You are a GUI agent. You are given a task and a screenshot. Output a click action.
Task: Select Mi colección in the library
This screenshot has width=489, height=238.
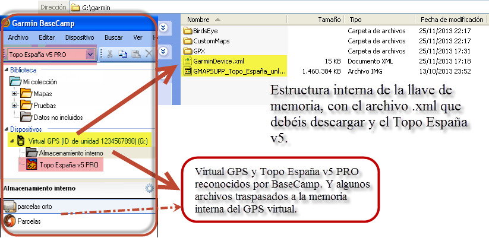click(x=40, y=82)
